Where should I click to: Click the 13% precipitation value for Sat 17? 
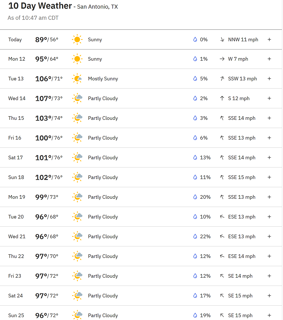(x=205, y=157)
